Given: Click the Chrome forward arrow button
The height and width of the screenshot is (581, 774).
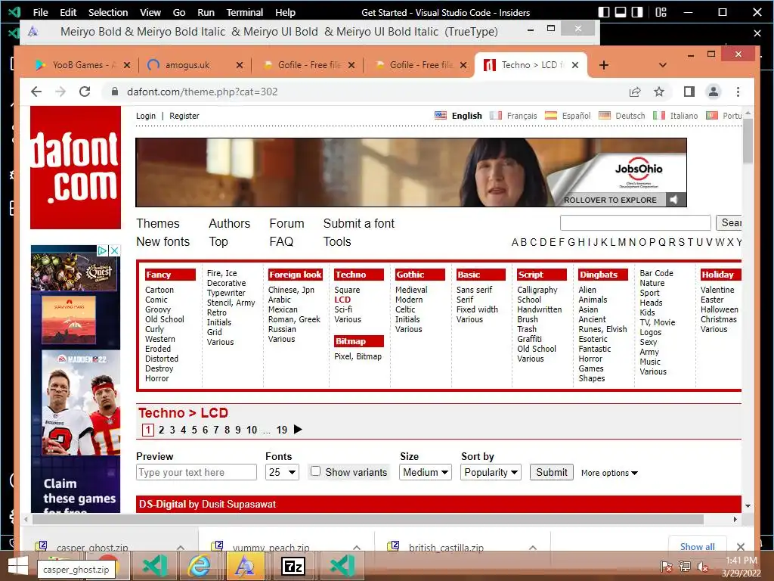Looking at the screenshot, I should pos(60,92).
